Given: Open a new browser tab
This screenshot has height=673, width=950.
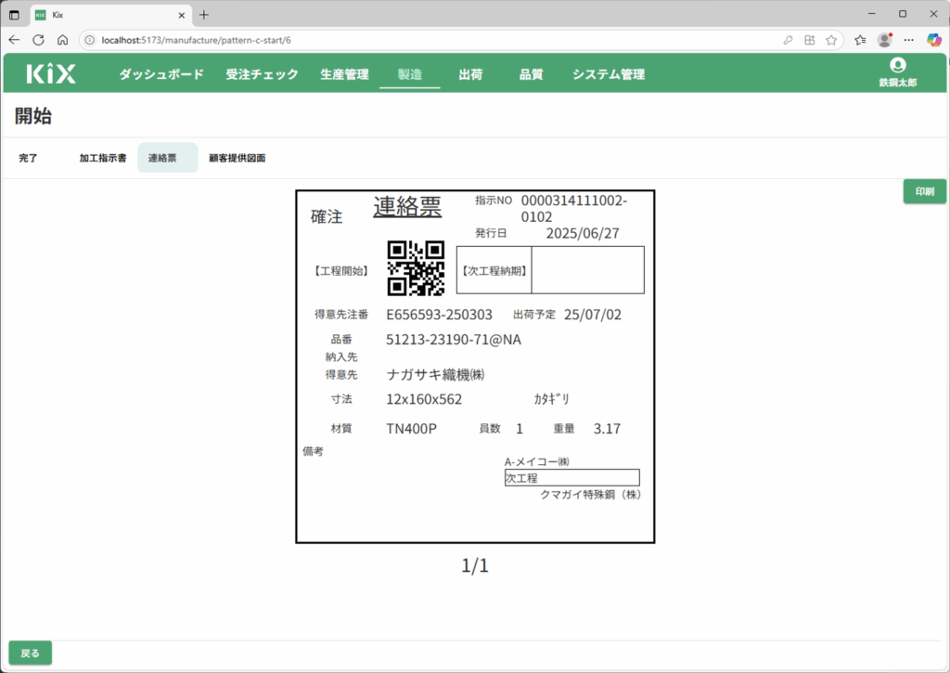Looking at the screenshot, I should tap(204, 15).
